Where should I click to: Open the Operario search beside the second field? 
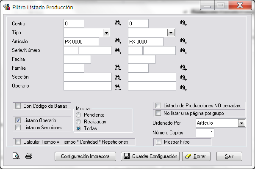tap(183, 87)
